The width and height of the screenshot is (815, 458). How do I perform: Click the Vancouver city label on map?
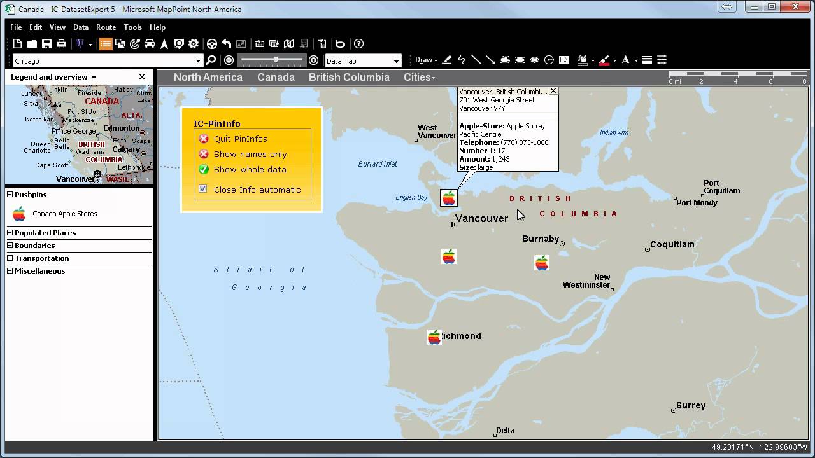(481, 218)
